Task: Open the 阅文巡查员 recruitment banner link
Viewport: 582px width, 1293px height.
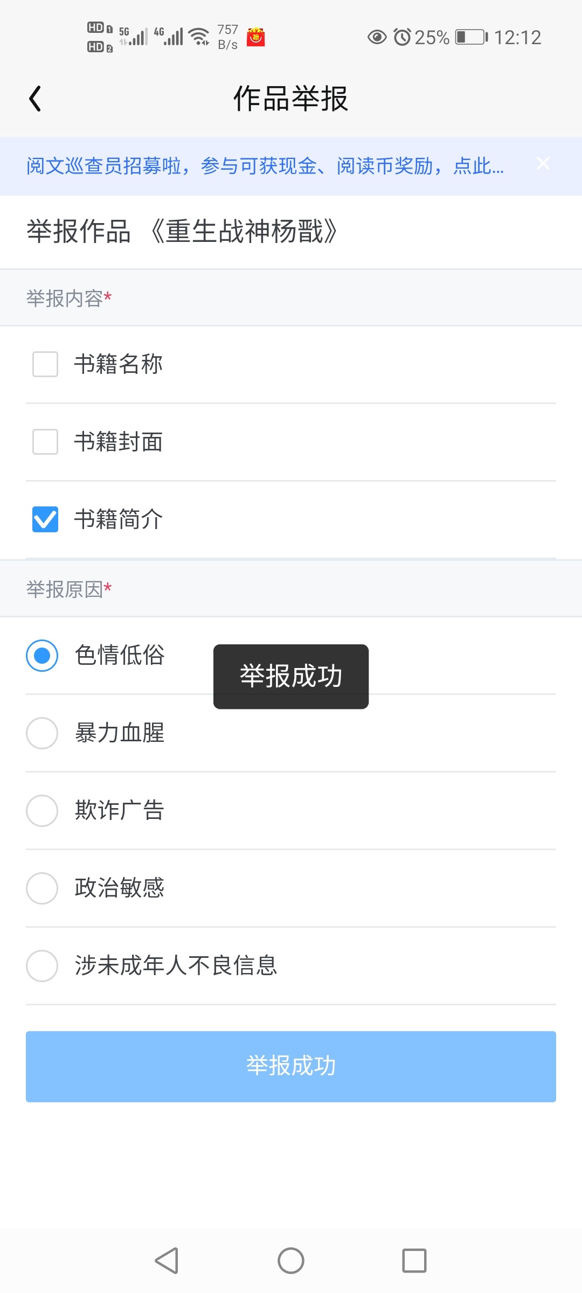Action: pos(264,166)
